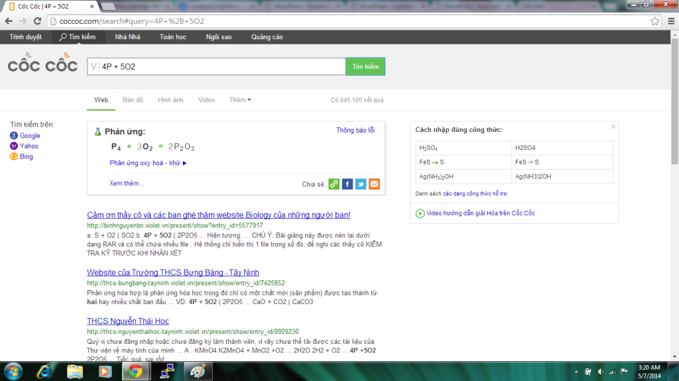Screen dimensions: 679x381
Task: Switch to the Web results tab
Action: coord(101,100)
